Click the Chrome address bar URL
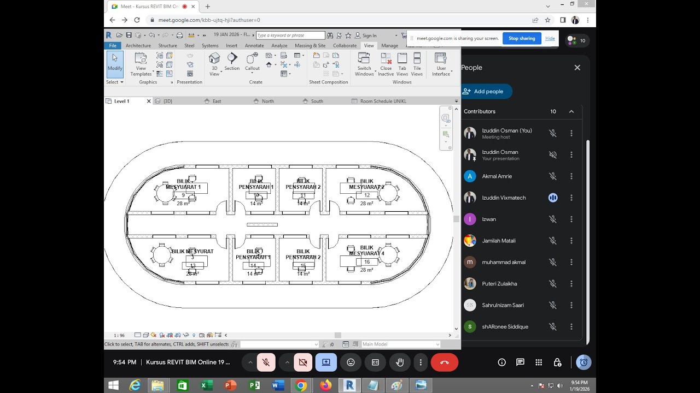700x393 pixels. point(209,20)
